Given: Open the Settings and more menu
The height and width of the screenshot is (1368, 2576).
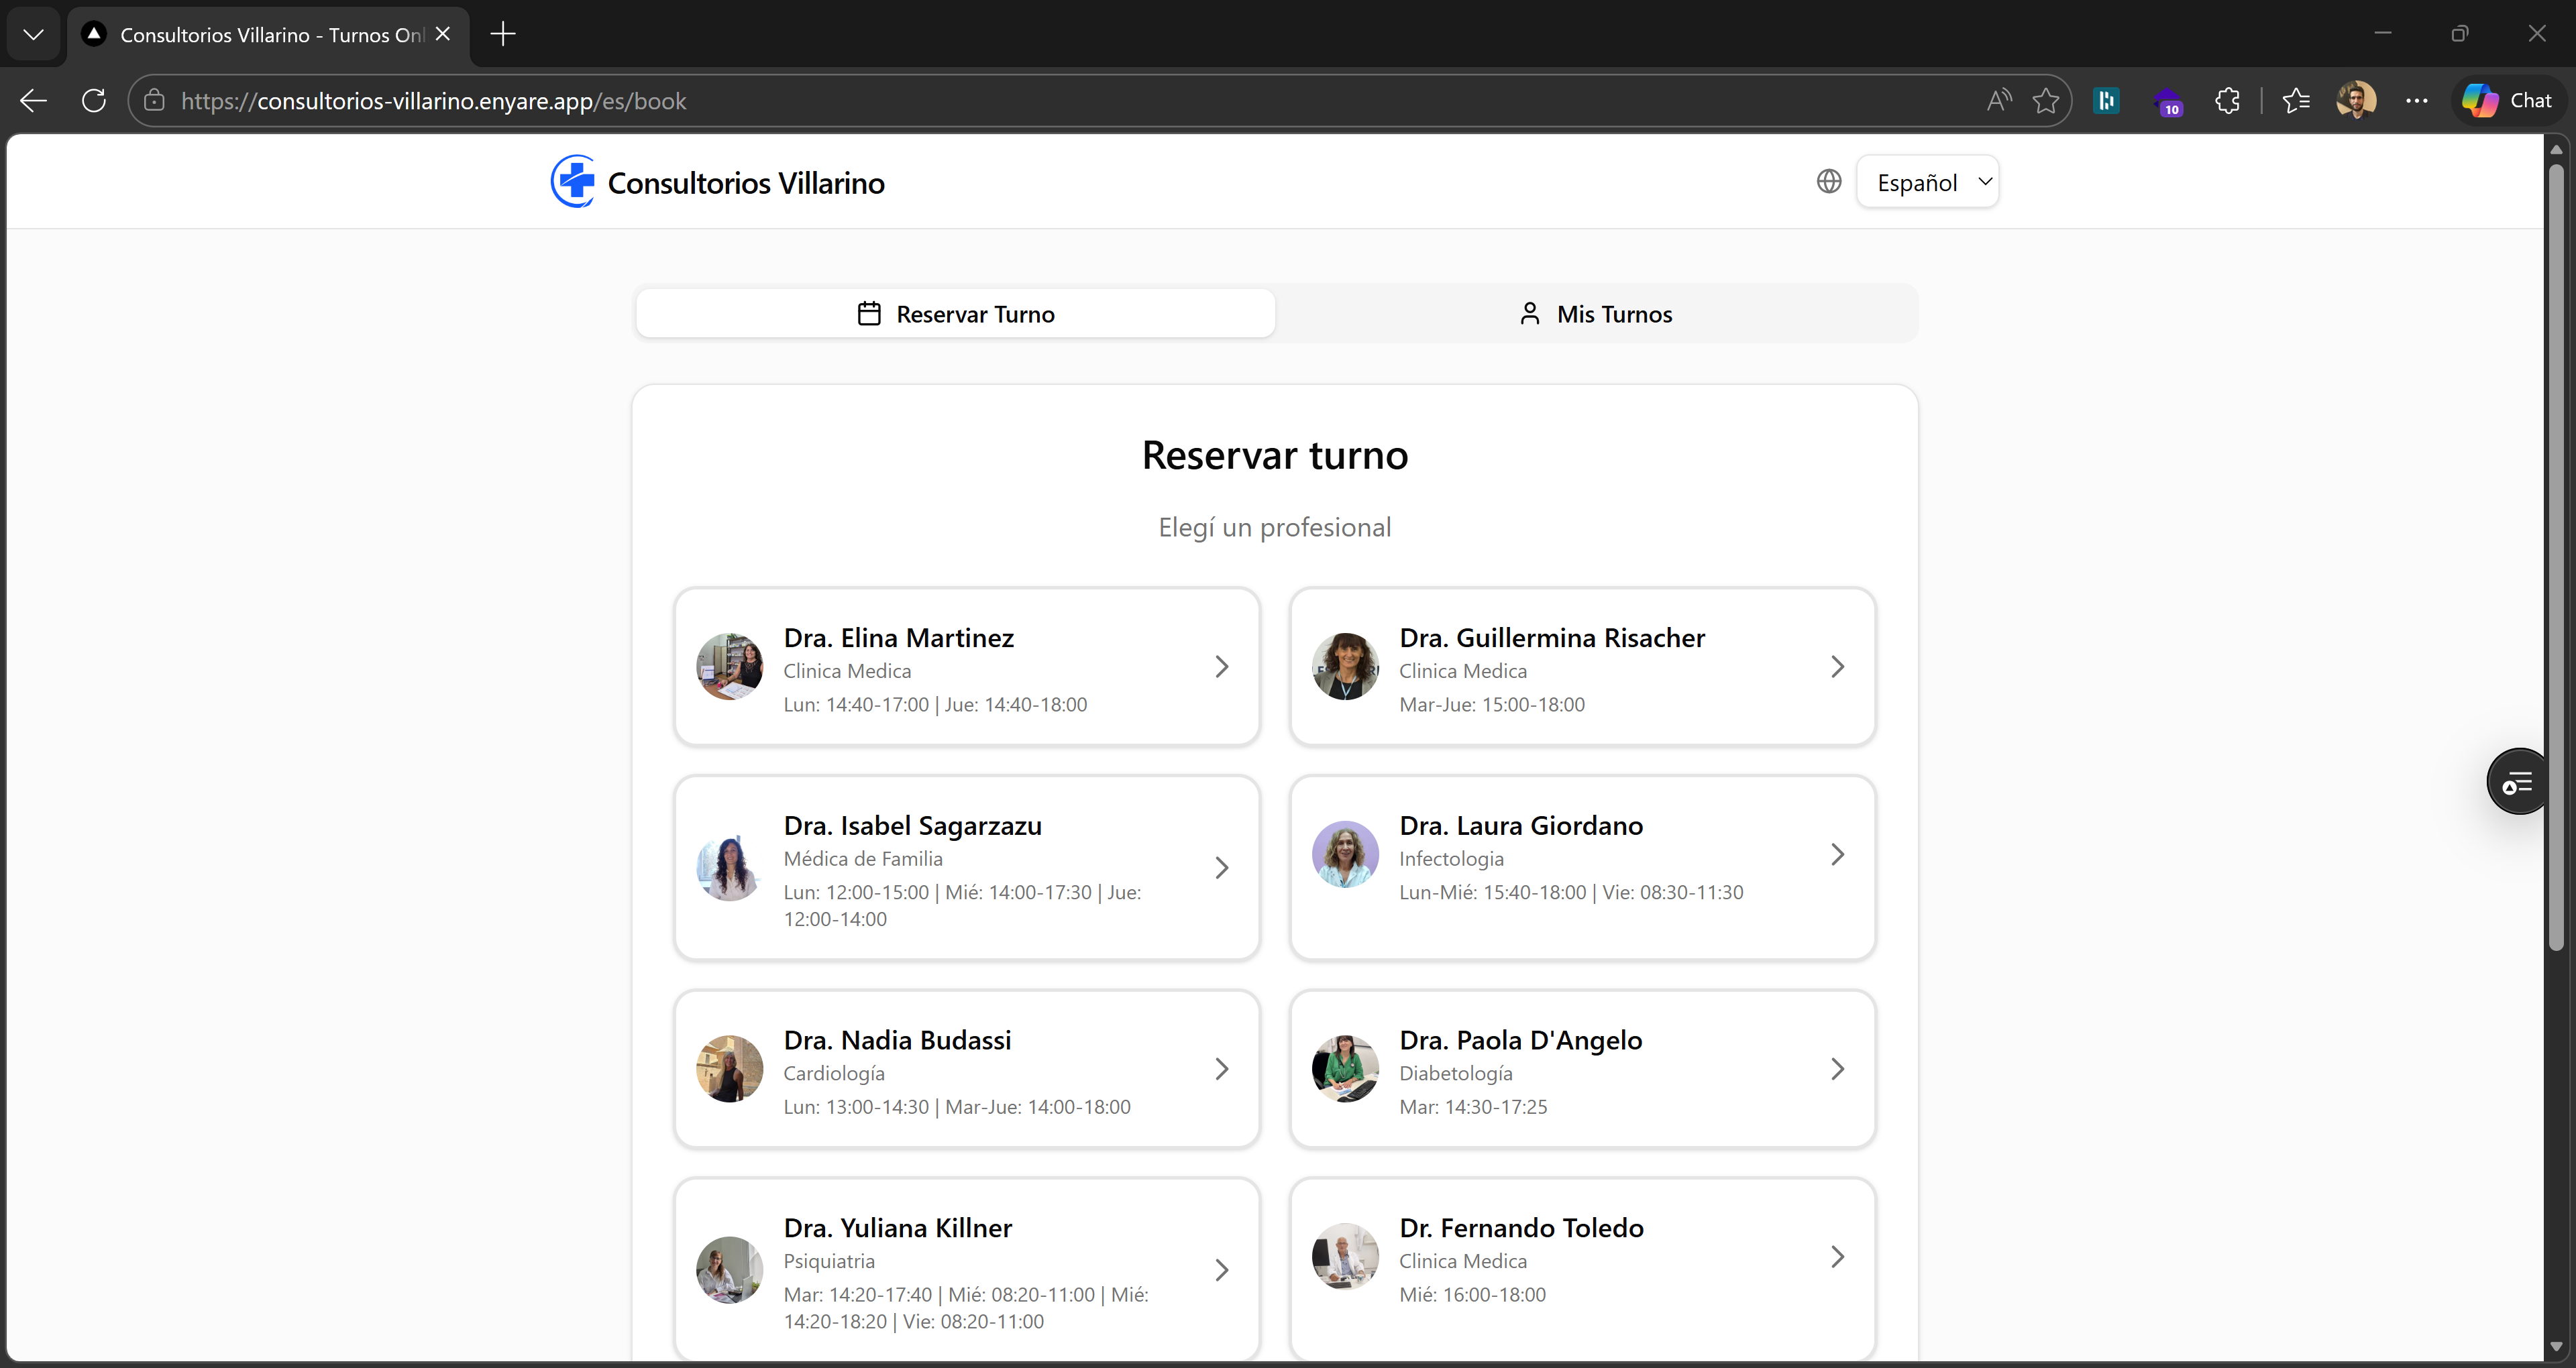Looking at the screenshot, I should [2418, 100].
